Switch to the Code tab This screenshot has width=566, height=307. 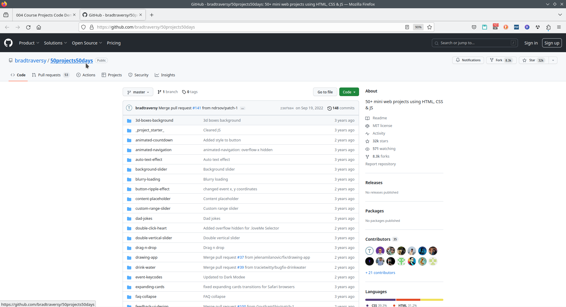pos(18,75)
